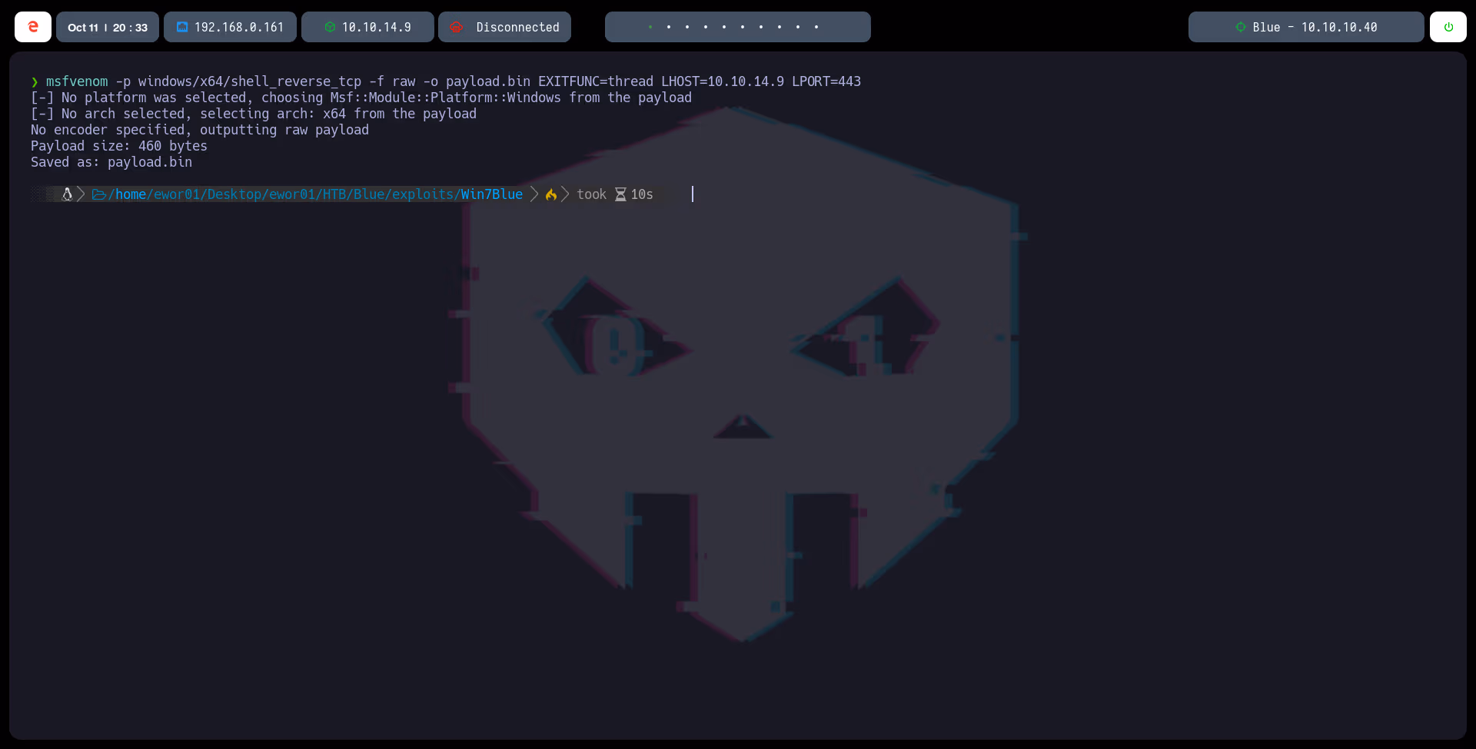Activate the highlighted first workspace dot
The width and height of the screenshot is (1476, 749).
pos(651,27)
